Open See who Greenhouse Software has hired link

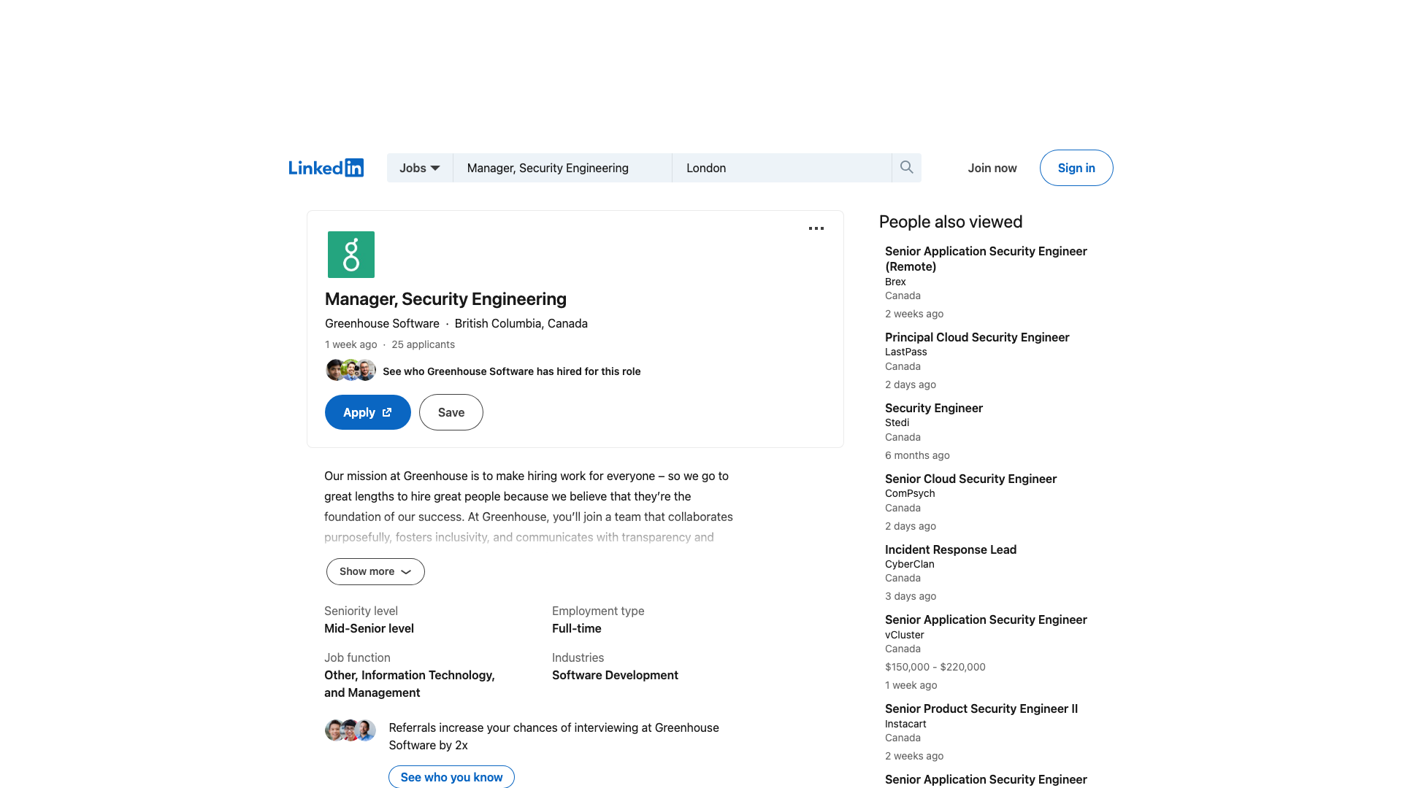[512, 371]
